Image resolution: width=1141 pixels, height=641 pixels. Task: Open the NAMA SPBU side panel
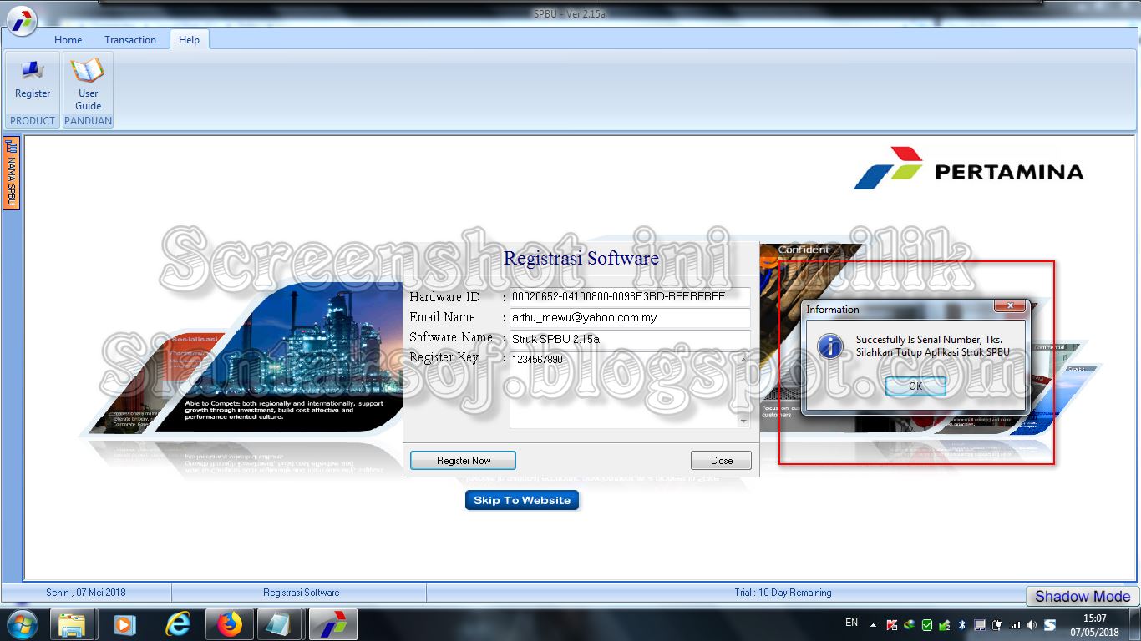12,174
